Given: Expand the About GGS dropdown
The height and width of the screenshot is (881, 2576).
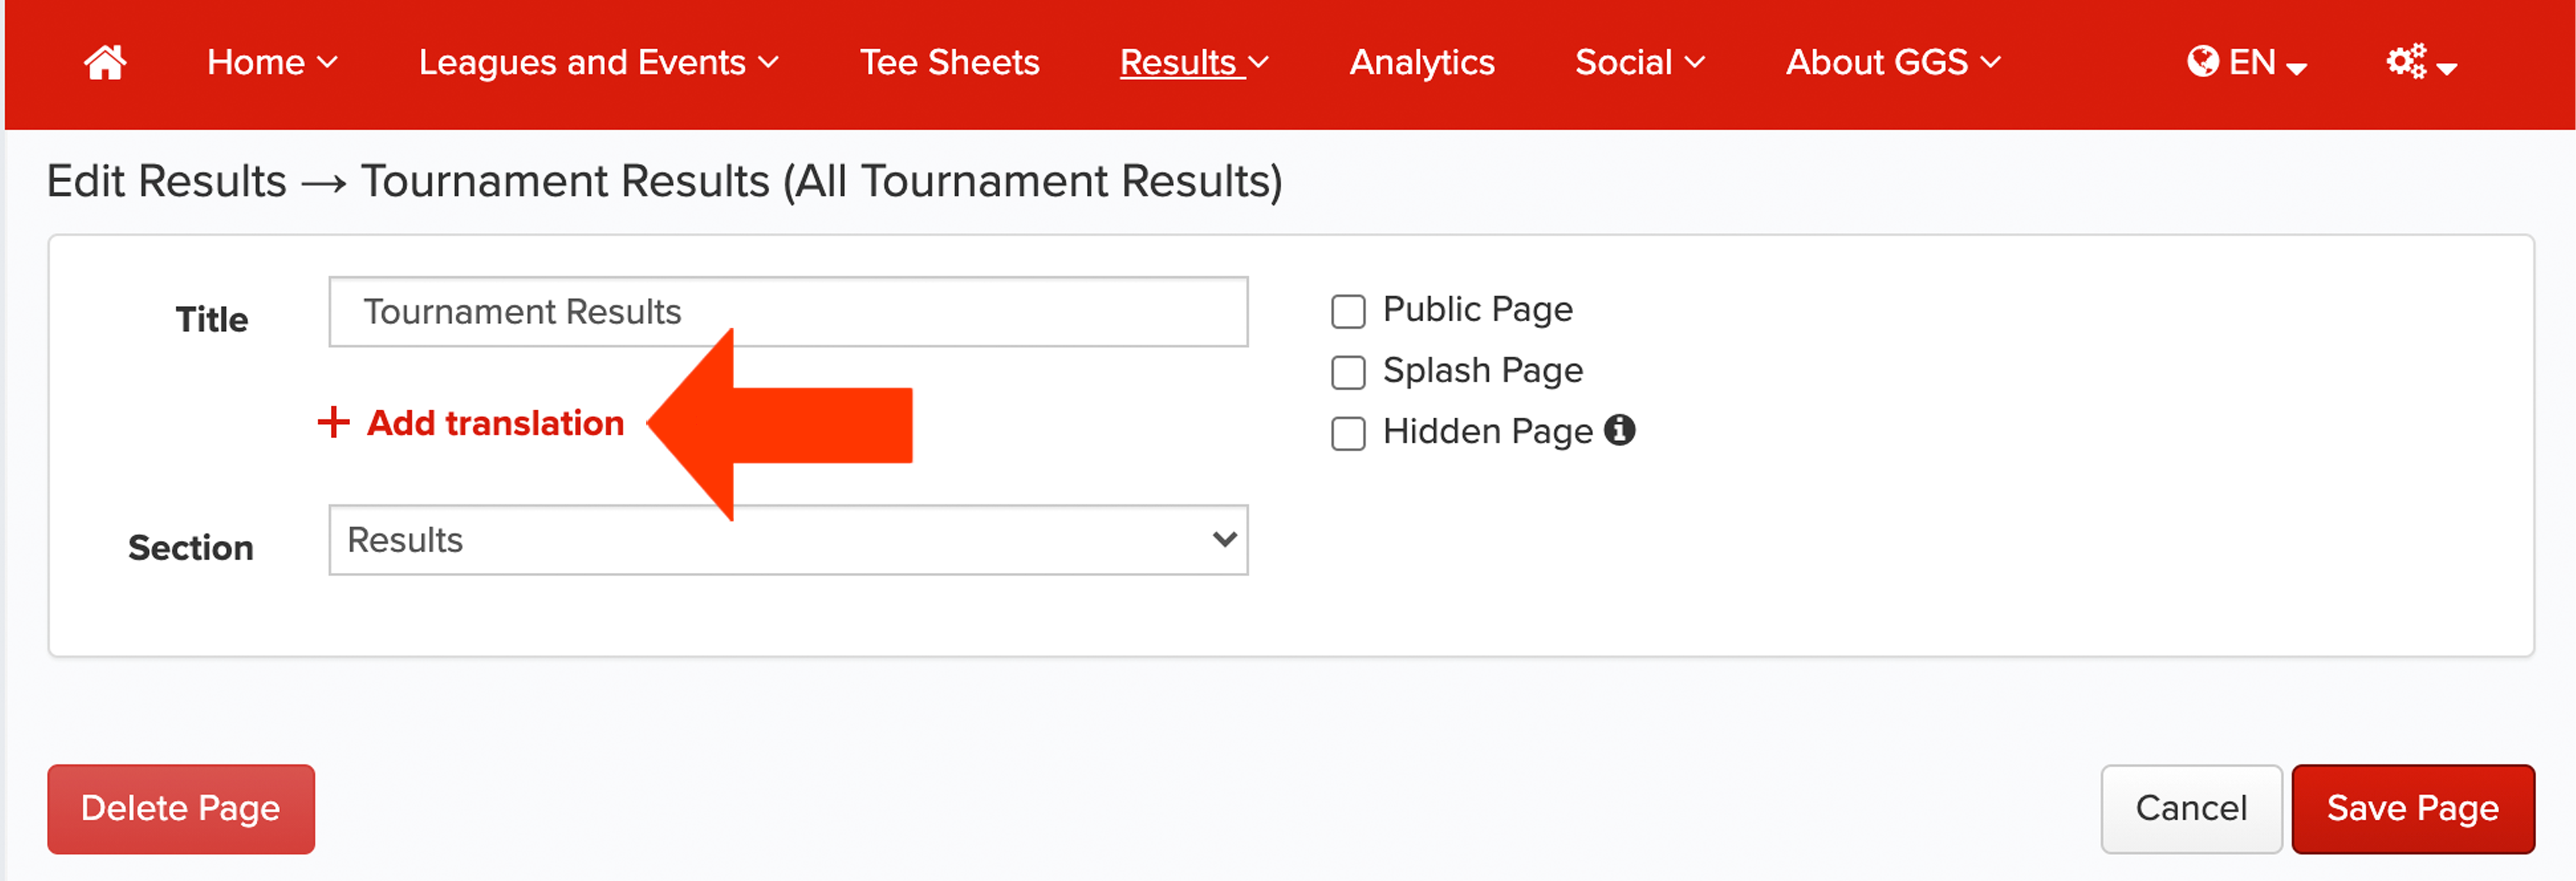Looking at the screenshot, I should (x=1893, y=62).
